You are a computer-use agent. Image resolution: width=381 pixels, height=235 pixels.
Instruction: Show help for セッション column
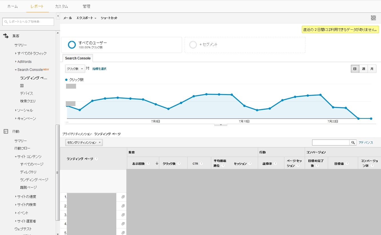click(x=250, y=164)
